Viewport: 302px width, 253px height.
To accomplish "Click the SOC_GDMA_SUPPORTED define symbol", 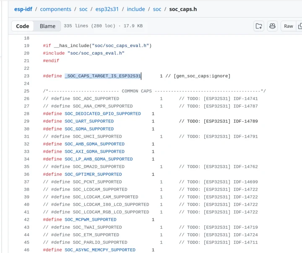I will (x=89, y=129).
